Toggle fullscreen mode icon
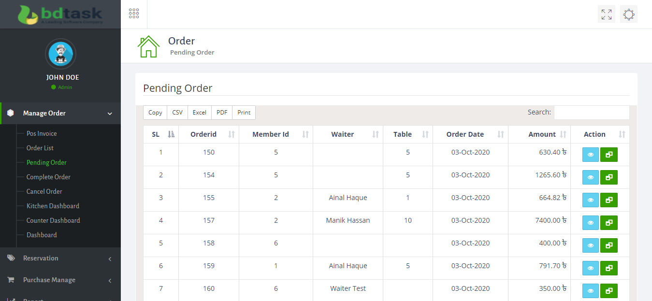The width and height of the screenshot is (652, 301). coord(606,14)
